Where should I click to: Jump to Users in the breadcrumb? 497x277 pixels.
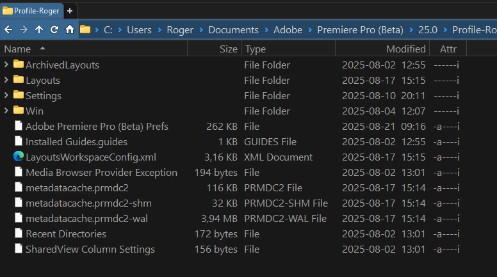pos(139,30)
